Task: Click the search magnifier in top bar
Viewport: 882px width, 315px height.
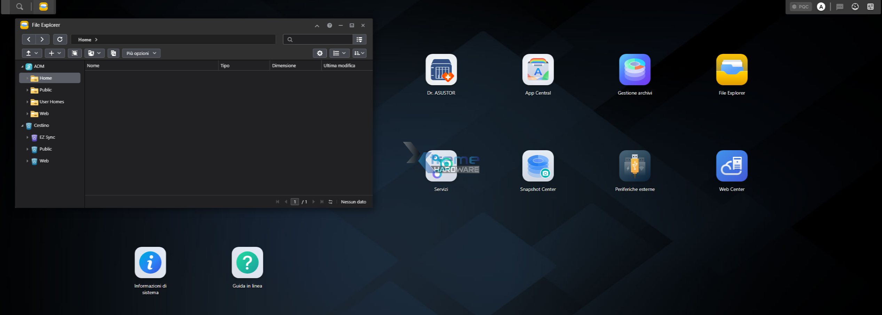Action: pos(19,7)
